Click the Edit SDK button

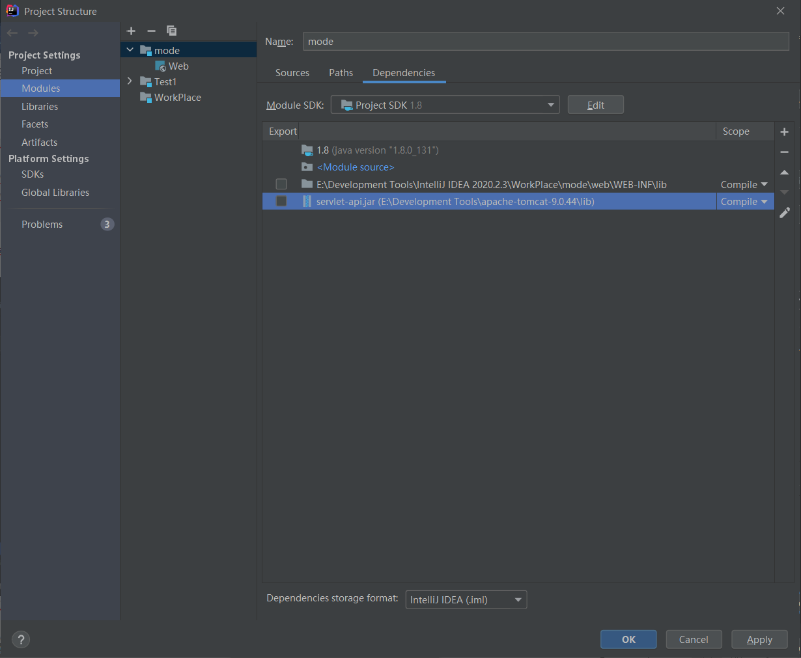pyautogui.click(x=596, y=105)
